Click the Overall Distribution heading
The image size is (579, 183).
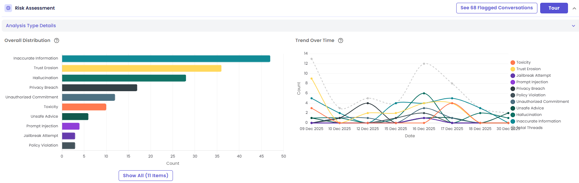click(27, 40)
